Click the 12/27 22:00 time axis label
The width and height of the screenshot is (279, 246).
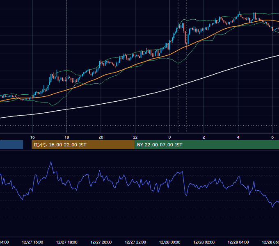(x=135, y=242)
